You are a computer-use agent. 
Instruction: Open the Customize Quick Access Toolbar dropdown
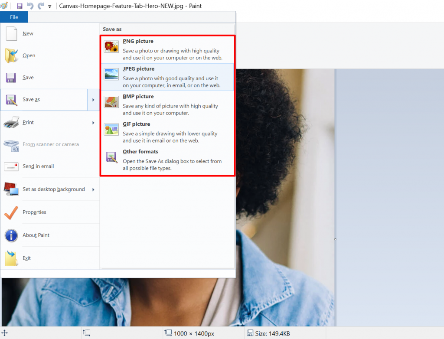coord(49,6)
